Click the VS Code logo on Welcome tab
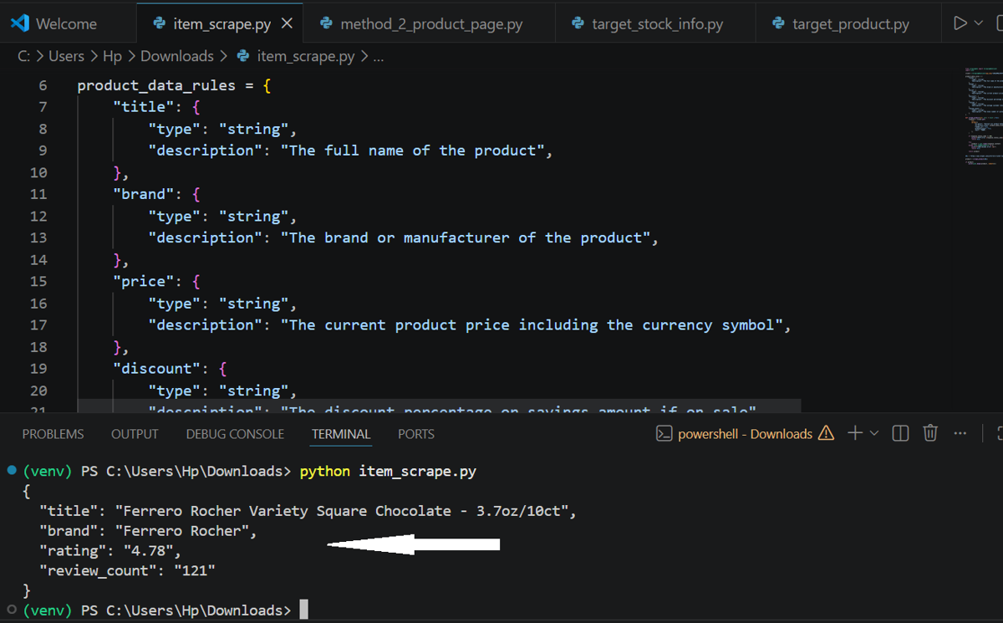Image resolution: width=1003 pixels, height=623 pixels. coord(20,23)
